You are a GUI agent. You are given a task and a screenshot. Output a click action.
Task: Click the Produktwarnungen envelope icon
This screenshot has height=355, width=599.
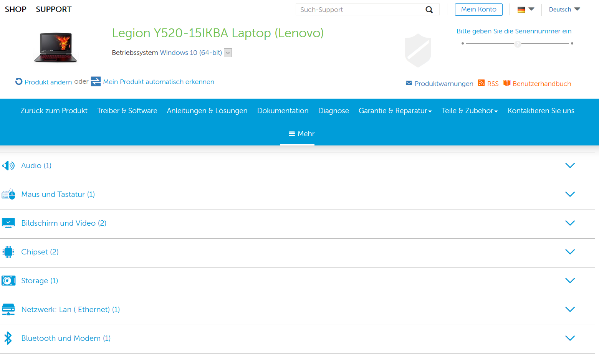tap(409, 83)
